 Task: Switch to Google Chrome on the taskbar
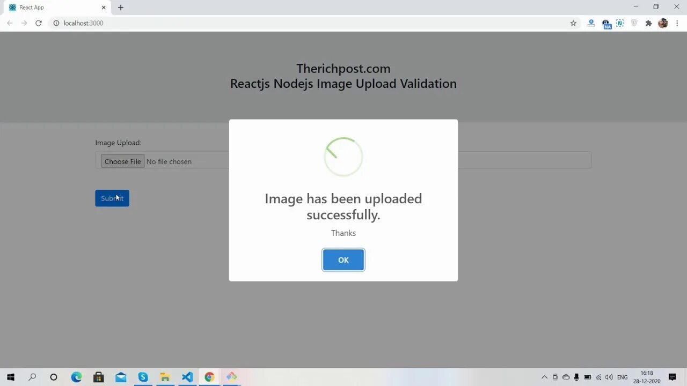tap(209, 377)
